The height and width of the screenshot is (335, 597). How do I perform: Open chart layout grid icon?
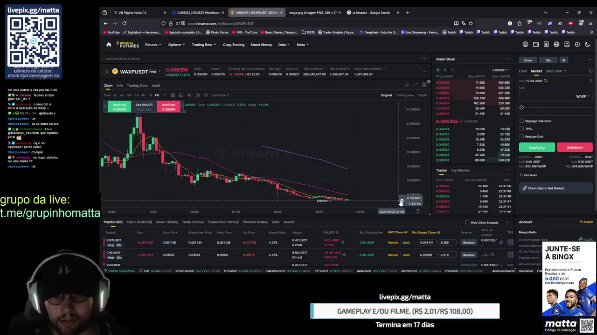click(x=424, y=85)
